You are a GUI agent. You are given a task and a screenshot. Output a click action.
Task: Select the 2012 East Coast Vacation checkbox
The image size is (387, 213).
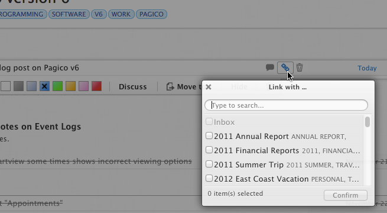(x=209, y=178)
